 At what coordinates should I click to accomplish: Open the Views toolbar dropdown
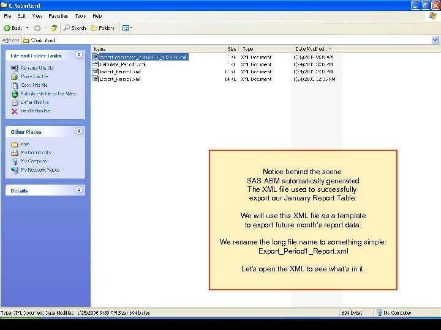tap(127, 28)
